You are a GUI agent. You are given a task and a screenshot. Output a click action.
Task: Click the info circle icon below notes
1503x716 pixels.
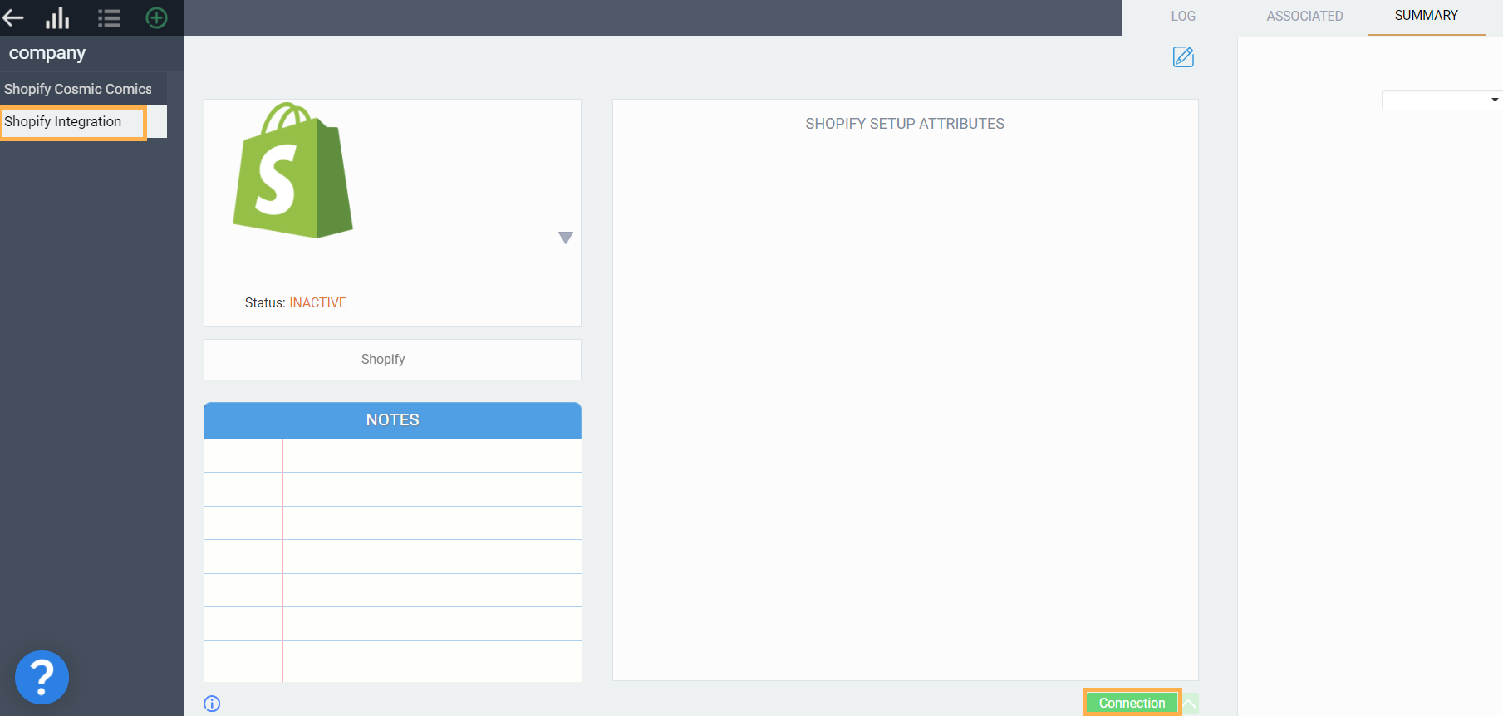[x=212, y=704]
